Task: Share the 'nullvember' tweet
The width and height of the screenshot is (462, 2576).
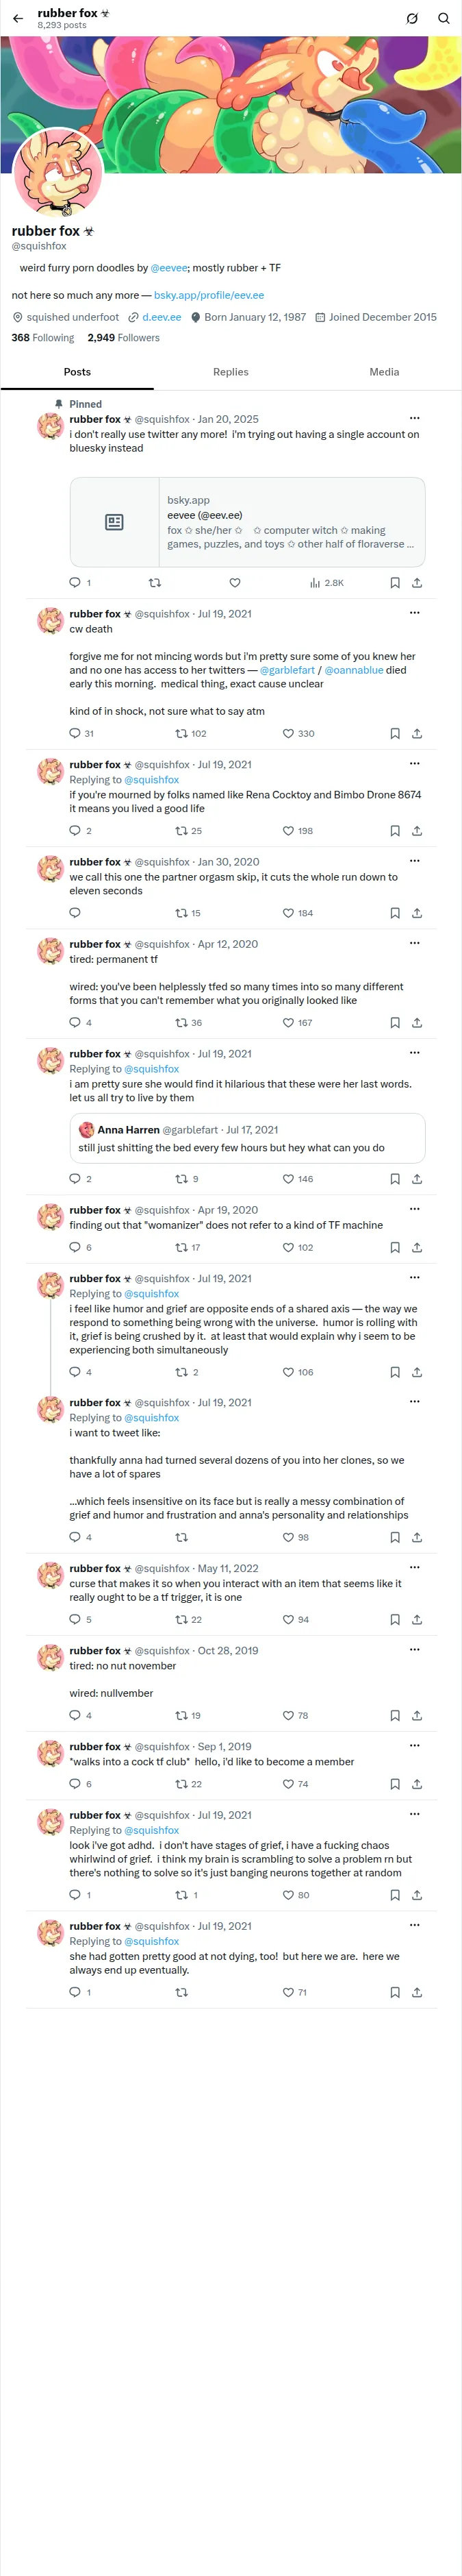Action: click(x=417, y=1715)
